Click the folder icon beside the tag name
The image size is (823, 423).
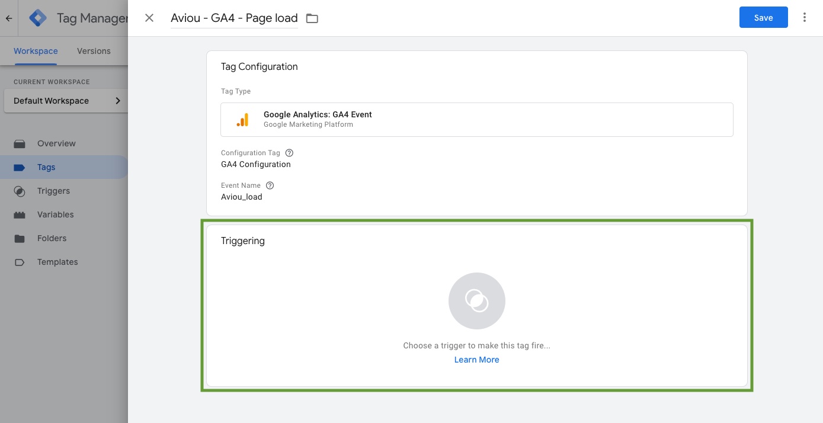(312, 18)
